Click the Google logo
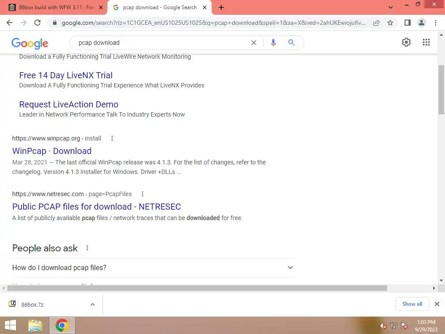 30,43
